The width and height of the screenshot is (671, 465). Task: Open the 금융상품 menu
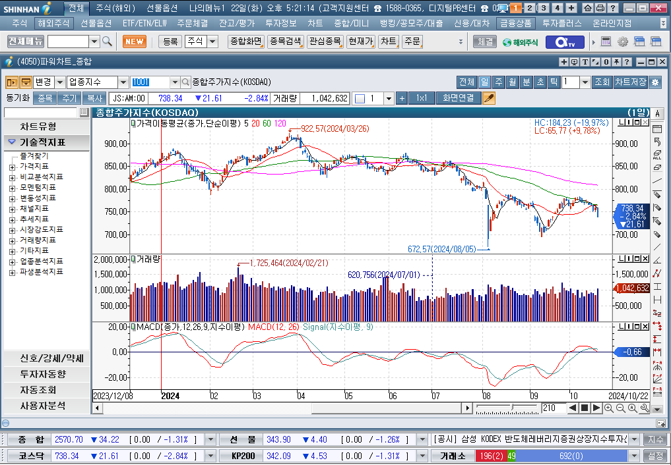[517, 24]
